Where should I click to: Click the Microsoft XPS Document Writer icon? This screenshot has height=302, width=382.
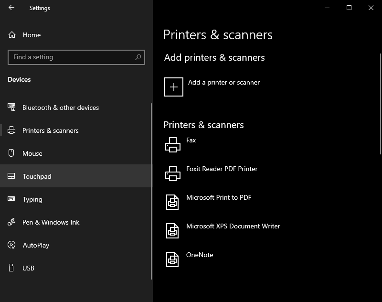[x=172, y=231]
